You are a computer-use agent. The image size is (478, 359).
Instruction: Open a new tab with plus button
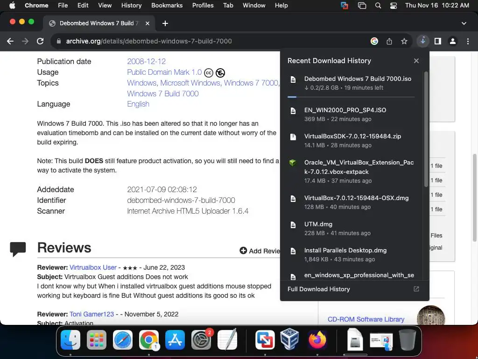coord(165,23)
